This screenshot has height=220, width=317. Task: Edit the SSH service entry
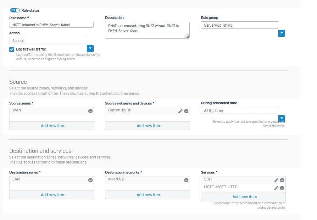click(276, 180)
